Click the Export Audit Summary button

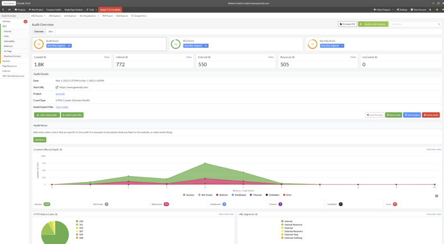pos(373,24)
